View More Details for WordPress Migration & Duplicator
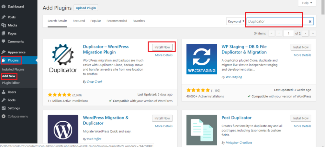This screenshot has width=325, height=147. [164, 126]
